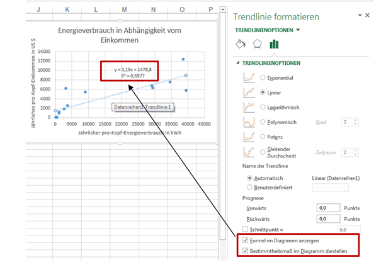Image resolution: width=381 pixels, height=265 pixels.
Task: Enable the Schnittpunkt checkbox
Action: click(x=246, y=230)
